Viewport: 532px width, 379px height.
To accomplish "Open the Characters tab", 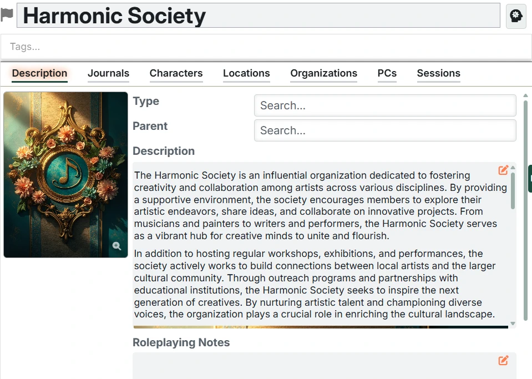I will (x=176, y=73).
